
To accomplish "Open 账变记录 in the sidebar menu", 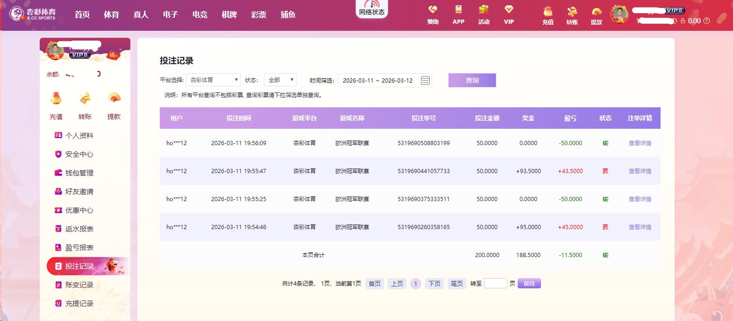I will (x=79, y=285).
